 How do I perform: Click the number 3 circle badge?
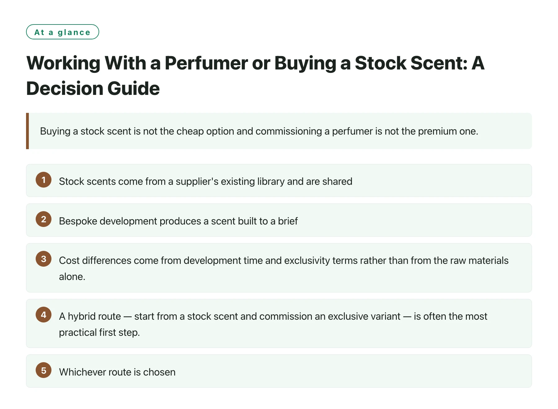43,259
